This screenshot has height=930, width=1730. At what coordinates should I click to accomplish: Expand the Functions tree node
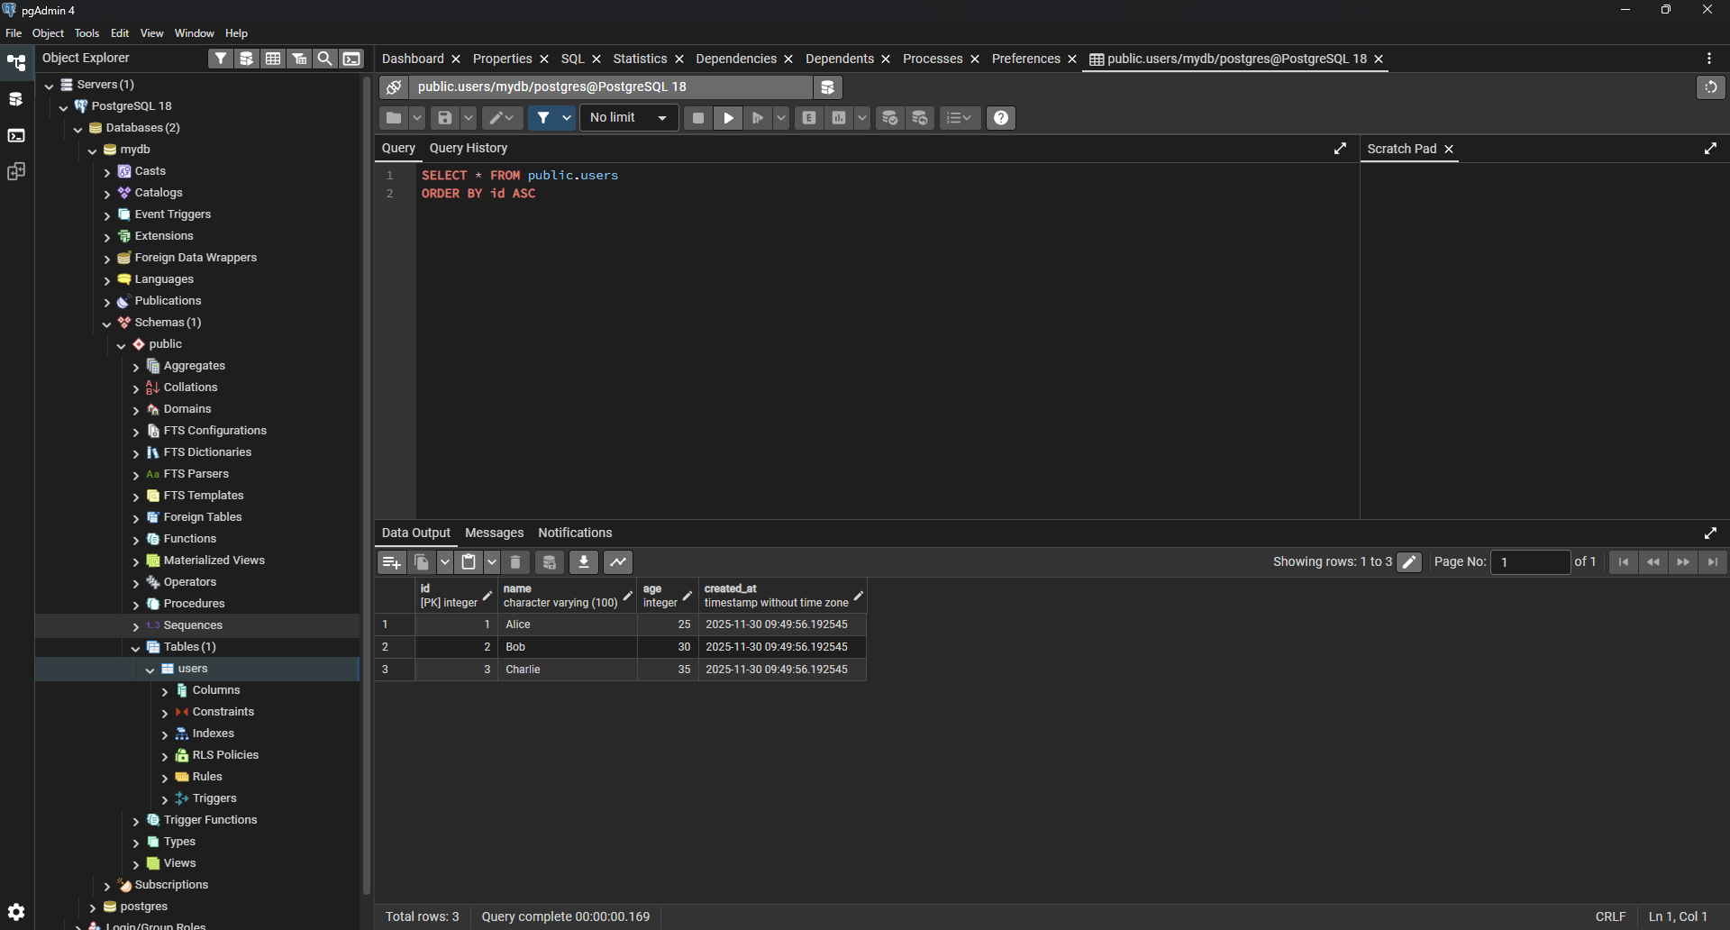click(x=136, y=540)
